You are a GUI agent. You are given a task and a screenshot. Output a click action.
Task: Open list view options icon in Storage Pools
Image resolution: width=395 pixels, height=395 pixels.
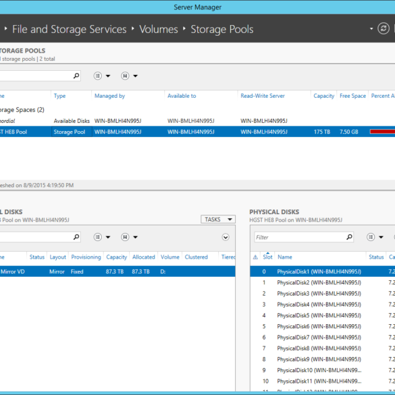98,76
